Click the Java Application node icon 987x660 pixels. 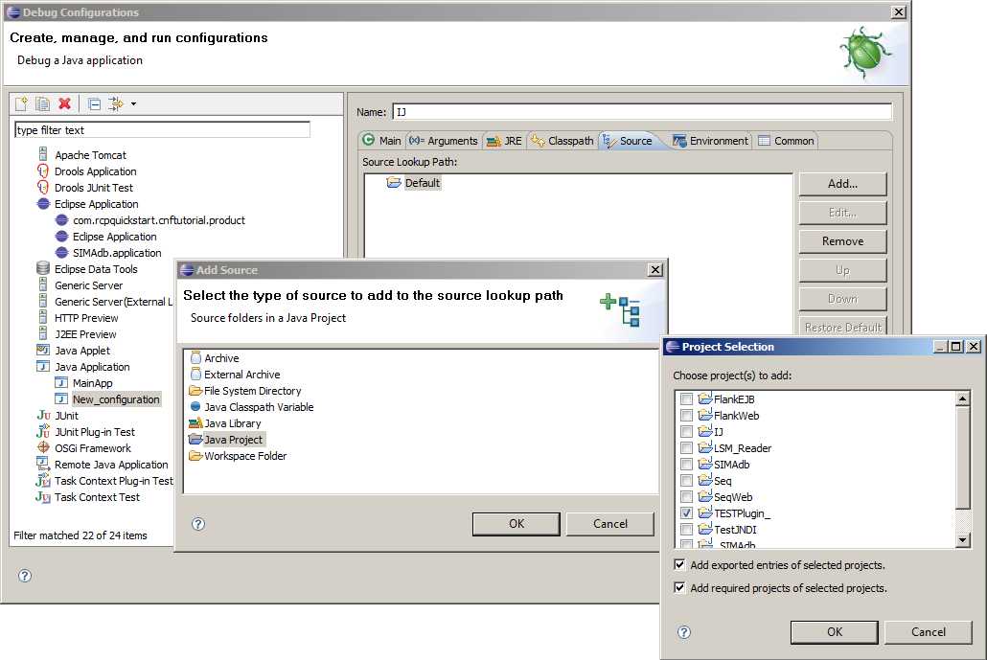pyautogui.click(x=43, y=366)
